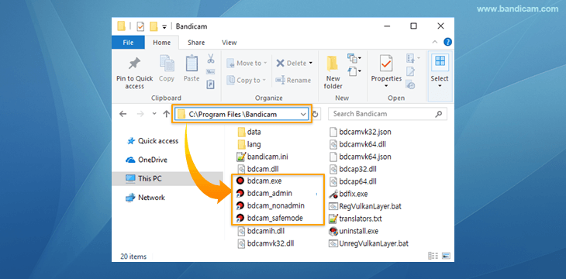Open recent locations dropdown arrow
The height and width of the screenshot is (279, 566).
(154, 114)
